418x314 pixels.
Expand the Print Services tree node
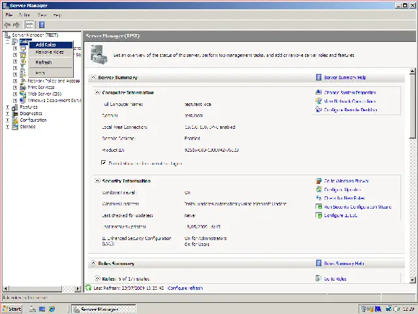point(15,87)
